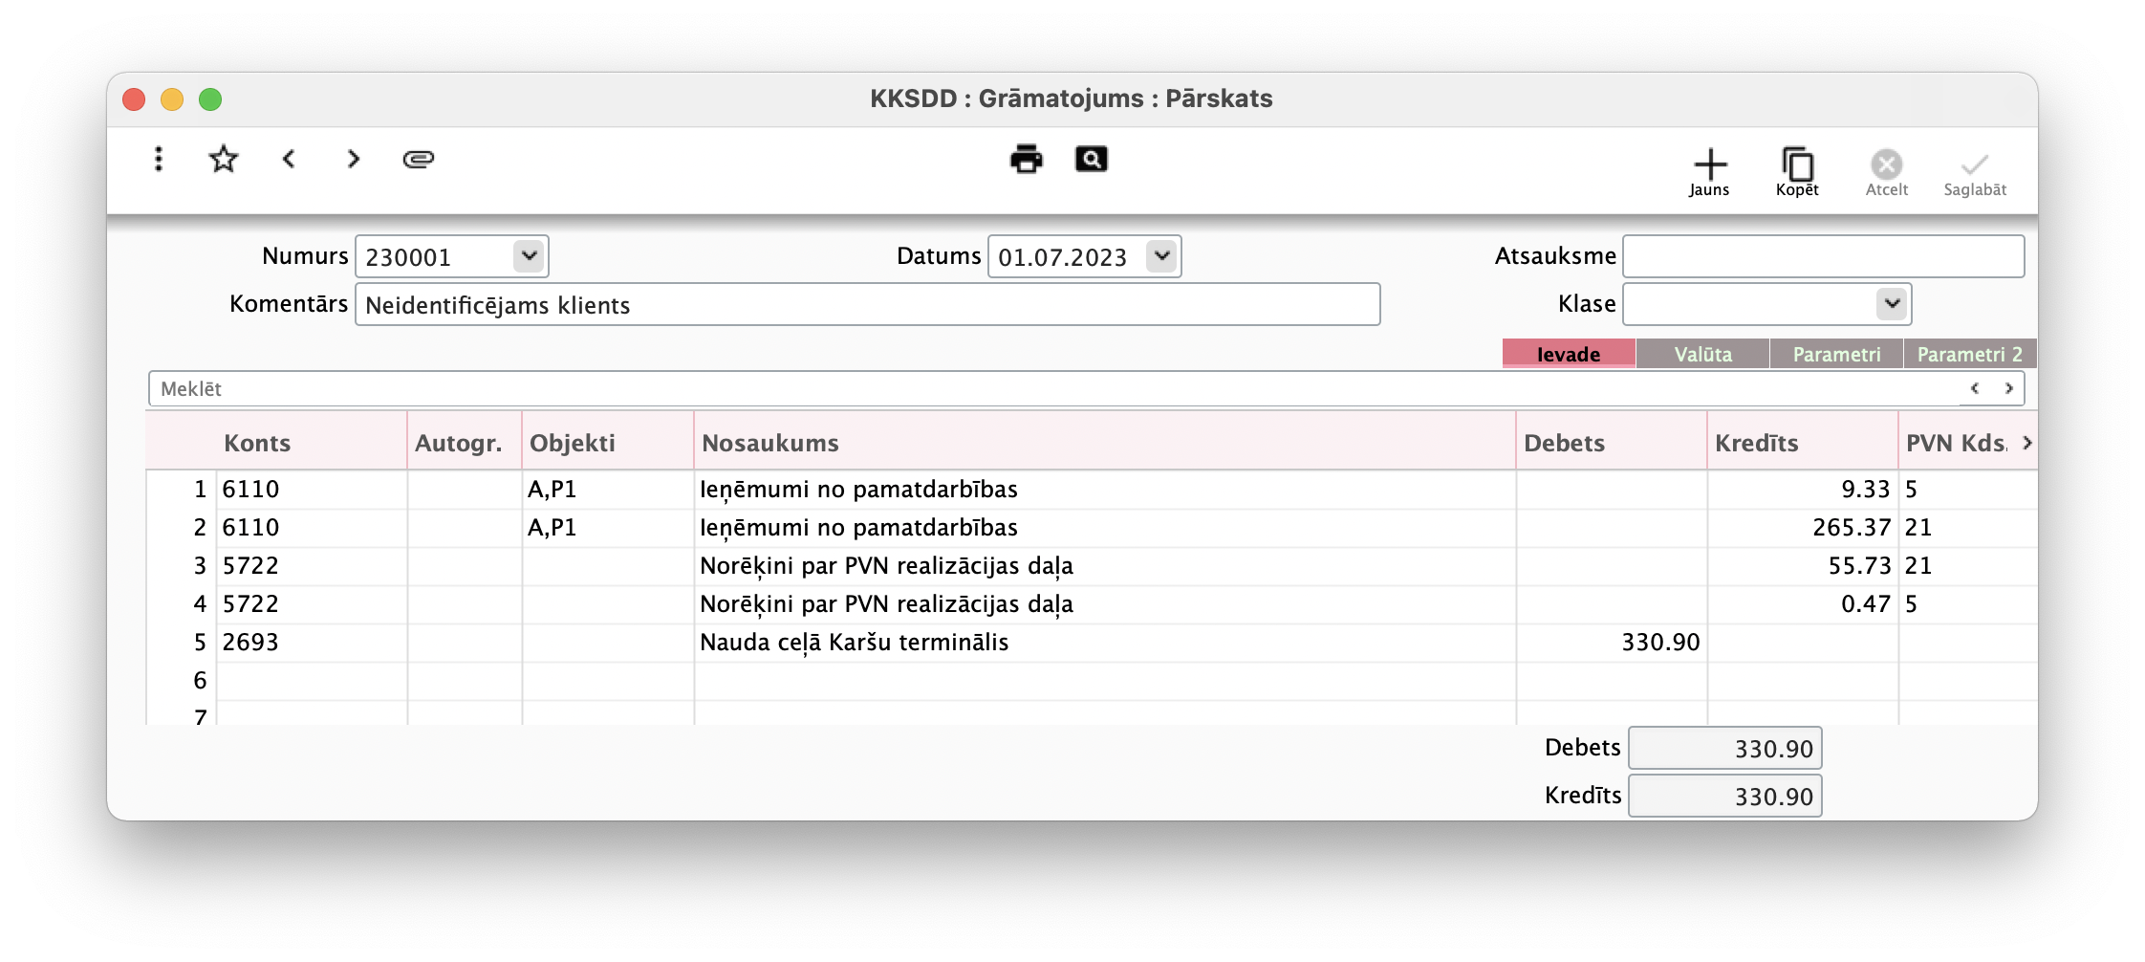Close the window with red button
This screenshot has width=2145, height=962.
(134, 99)
